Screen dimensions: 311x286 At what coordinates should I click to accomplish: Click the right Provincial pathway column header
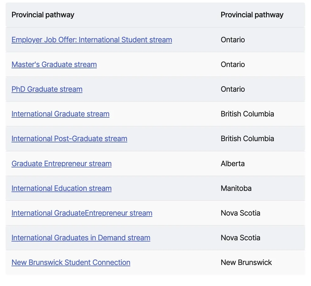click(x=252, y=15)
